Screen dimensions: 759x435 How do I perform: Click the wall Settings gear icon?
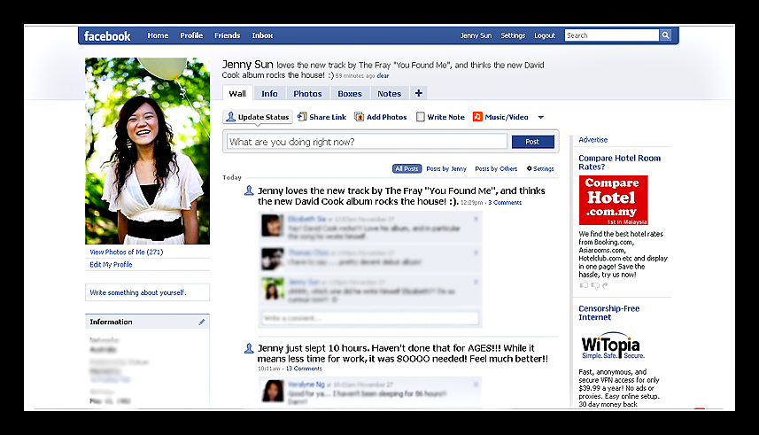click(x=529, y=168)
